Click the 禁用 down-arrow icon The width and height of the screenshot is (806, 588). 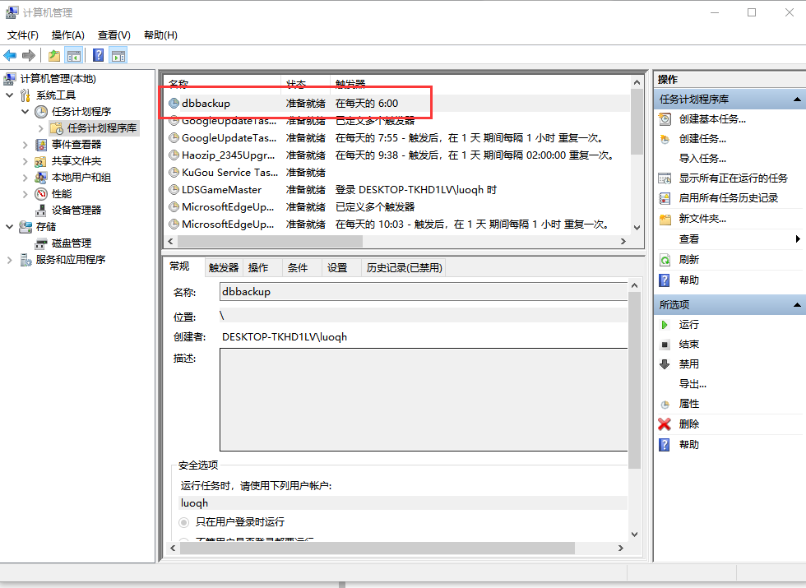(665, 364)
